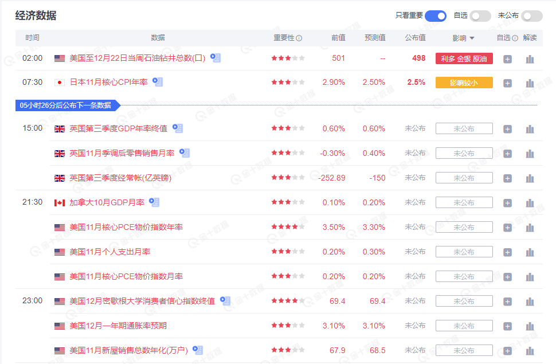Click the 影响较小 impact tag
This screenshot has width=556, height=364.
point(464,83)
